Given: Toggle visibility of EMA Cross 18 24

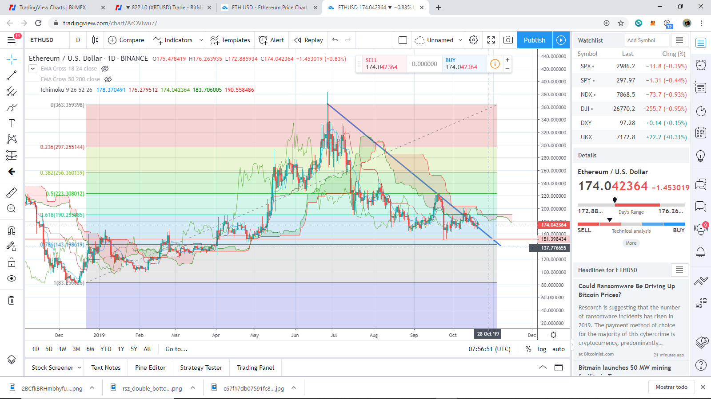Looking at the screenshot, I should [105, 69].
